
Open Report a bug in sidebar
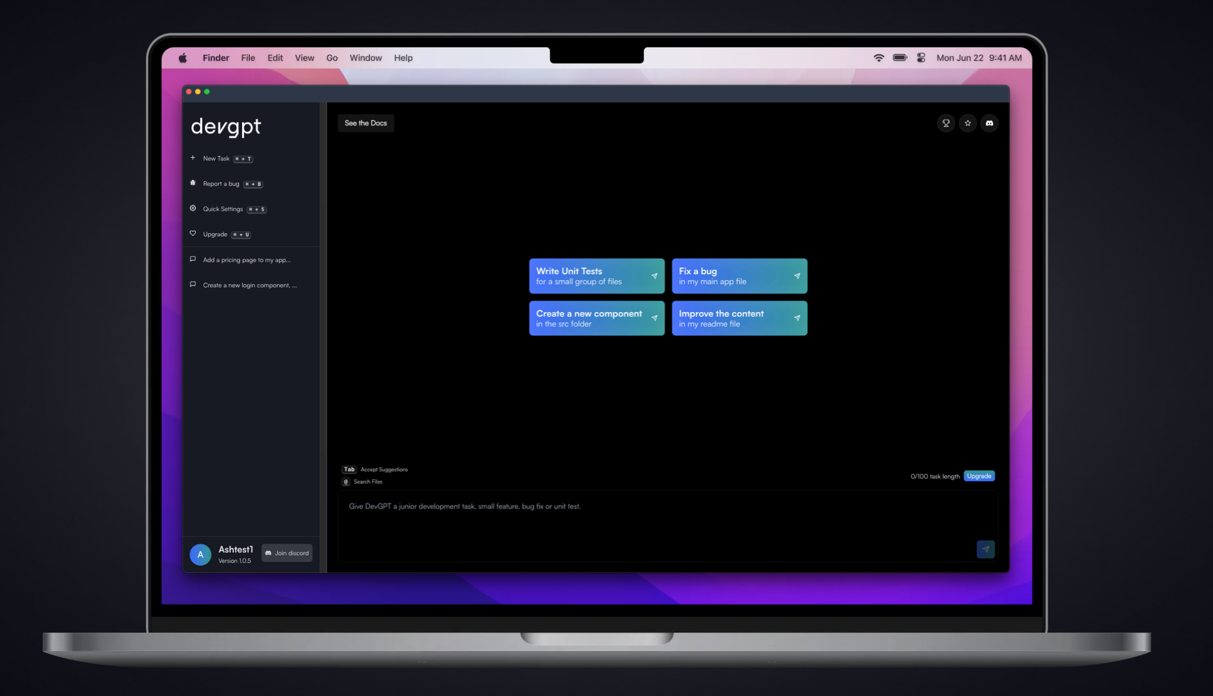(x=221, y=184)
